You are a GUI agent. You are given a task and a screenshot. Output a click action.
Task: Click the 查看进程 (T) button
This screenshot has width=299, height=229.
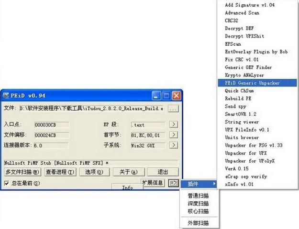pyautogui.click(x=60, y=172)
